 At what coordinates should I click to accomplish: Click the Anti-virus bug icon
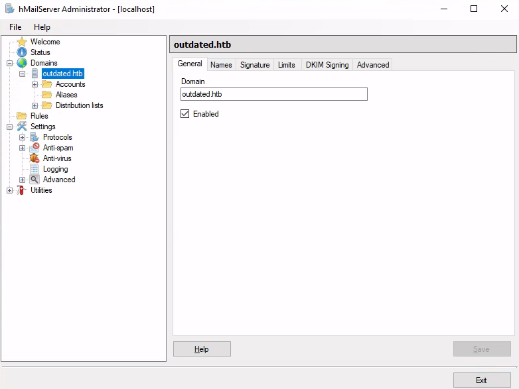click(35, 158)
